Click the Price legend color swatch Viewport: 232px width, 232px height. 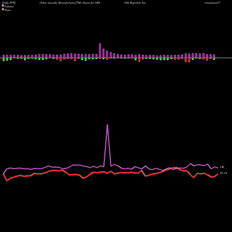(3, 10)
